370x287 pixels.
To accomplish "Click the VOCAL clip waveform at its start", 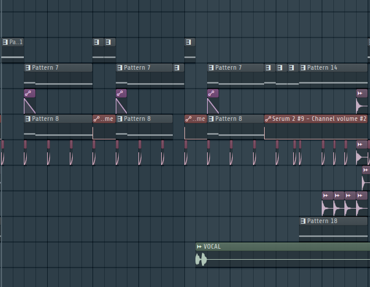I will (x=201, y=260).
